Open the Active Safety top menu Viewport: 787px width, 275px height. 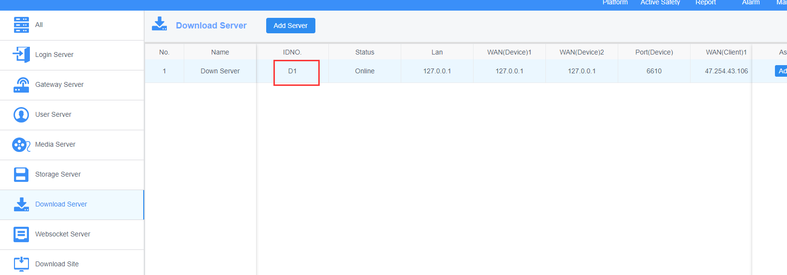coord(660,2)
